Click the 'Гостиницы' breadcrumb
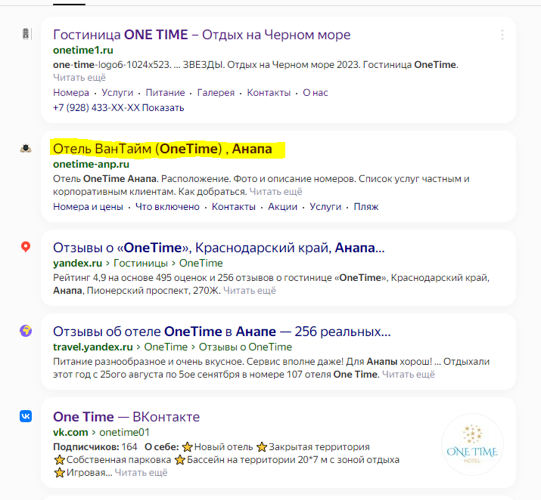Image resolution: width=541 pixels, height=500 pixels. coord(141,263)
